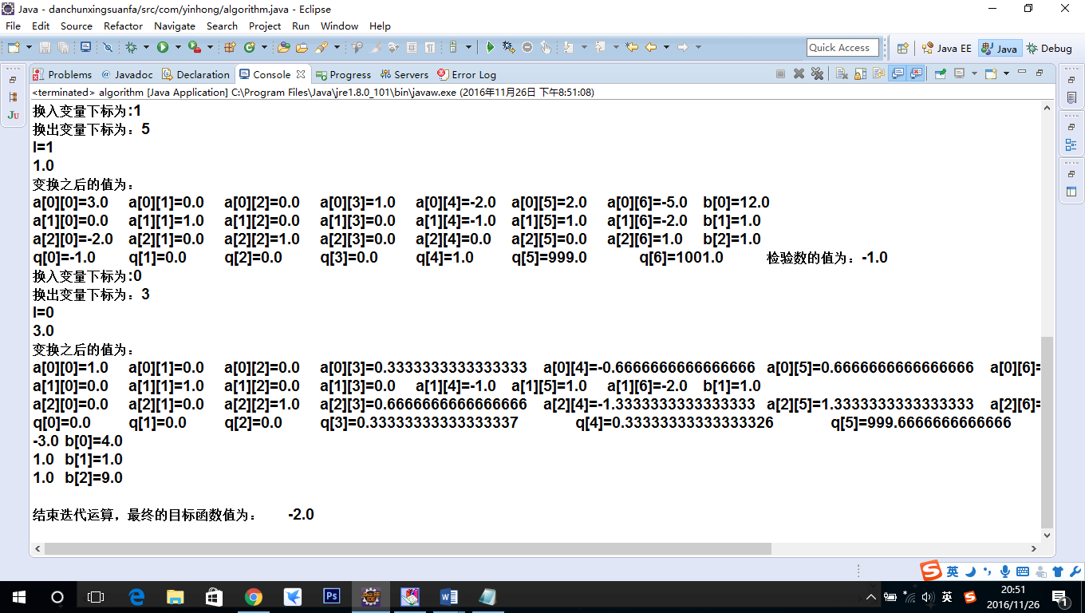Screen dimensions: 1085x613
Task: Open a console via monitor toolbar icon
Action: pyautogui.click(x=85, y=47)
